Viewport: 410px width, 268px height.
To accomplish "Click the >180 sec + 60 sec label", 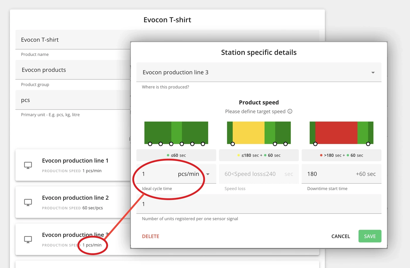I will click(x=341, y=155).
